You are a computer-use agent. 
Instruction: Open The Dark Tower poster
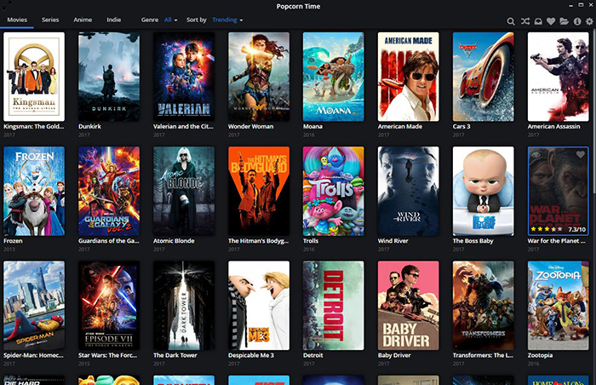click(184, 306)
